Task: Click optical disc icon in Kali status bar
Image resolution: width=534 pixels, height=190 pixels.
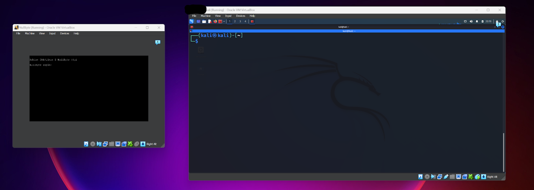Action: click(x=427, y=177)
